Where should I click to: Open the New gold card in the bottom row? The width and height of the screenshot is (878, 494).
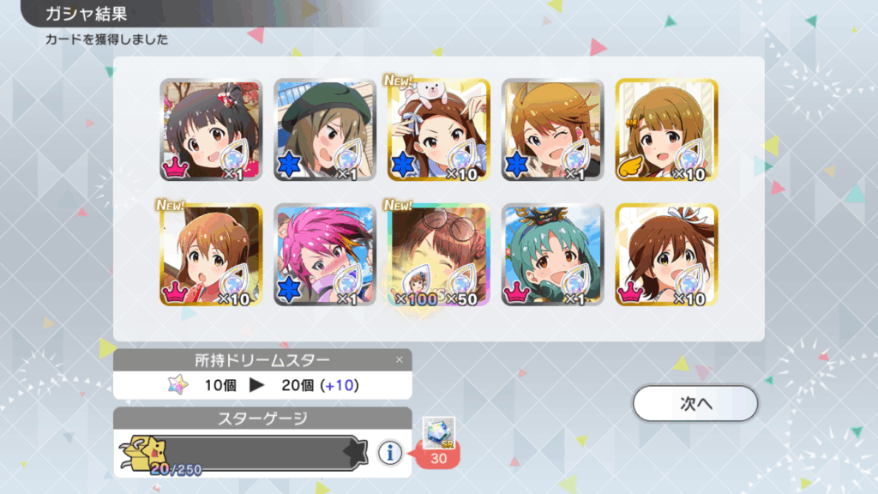point(211,255)
